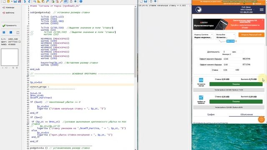This screenshot has height=150, width=267.
Task: Open the hamburger menu on the trading site
Action: pos(262,10)
